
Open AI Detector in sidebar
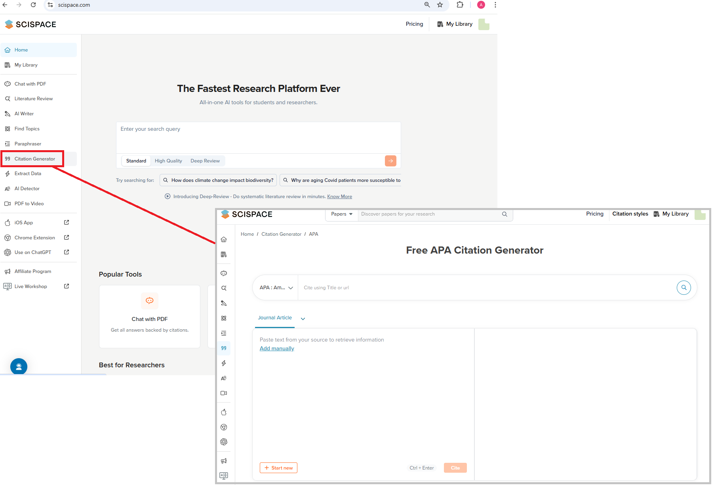click(39, 189)
